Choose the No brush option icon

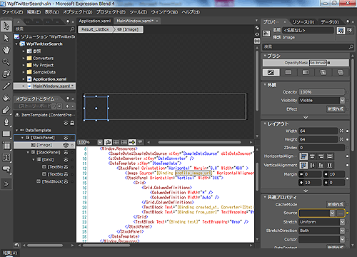[271, 72]
